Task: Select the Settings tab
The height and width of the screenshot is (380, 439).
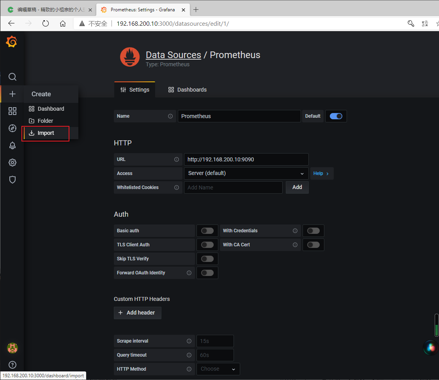Action: pos(135,90)
